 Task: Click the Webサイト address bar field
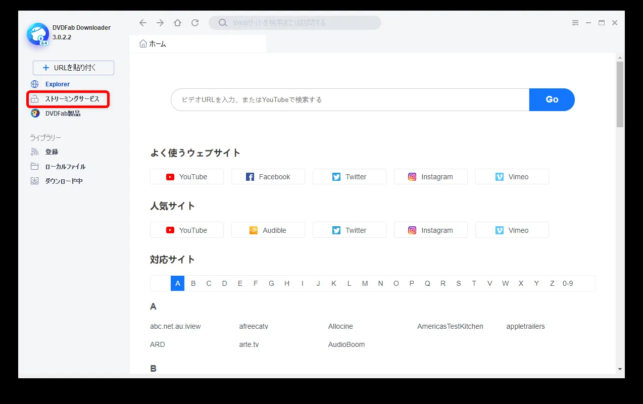pos(295,23)
